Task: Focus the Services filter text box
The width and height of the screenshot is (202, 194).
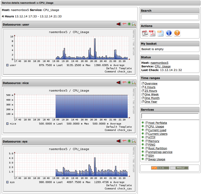Action: coord(170,116)
